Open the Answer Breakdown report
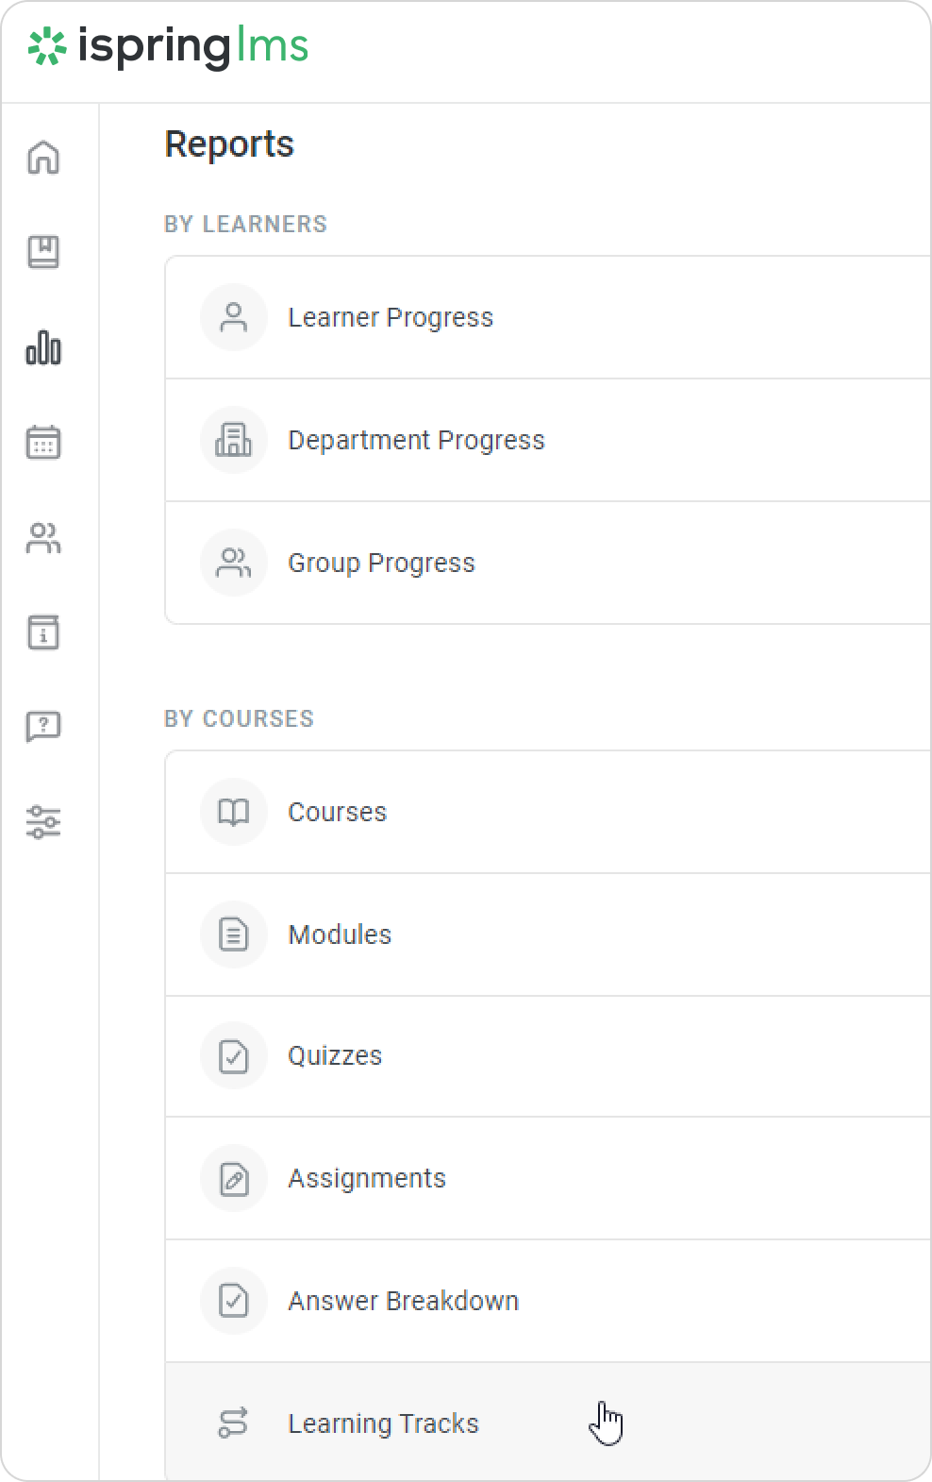 click(403, 1302)
